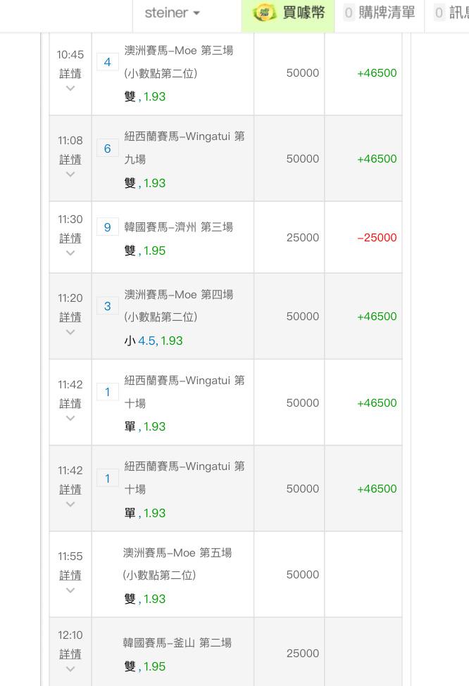Click number badge 9 in the 韓國賽馬 row
Image resolution: width=469 pixels, height=686 pixels.
pos(107,227)
